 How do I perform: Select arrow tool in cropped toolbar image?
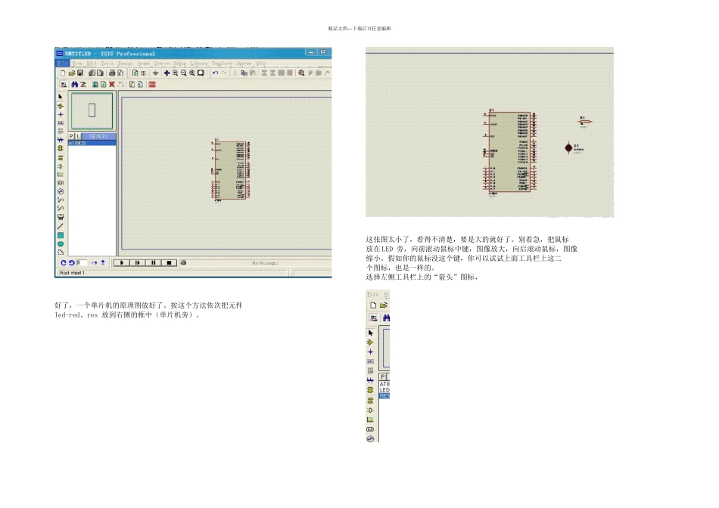(371, 333)
